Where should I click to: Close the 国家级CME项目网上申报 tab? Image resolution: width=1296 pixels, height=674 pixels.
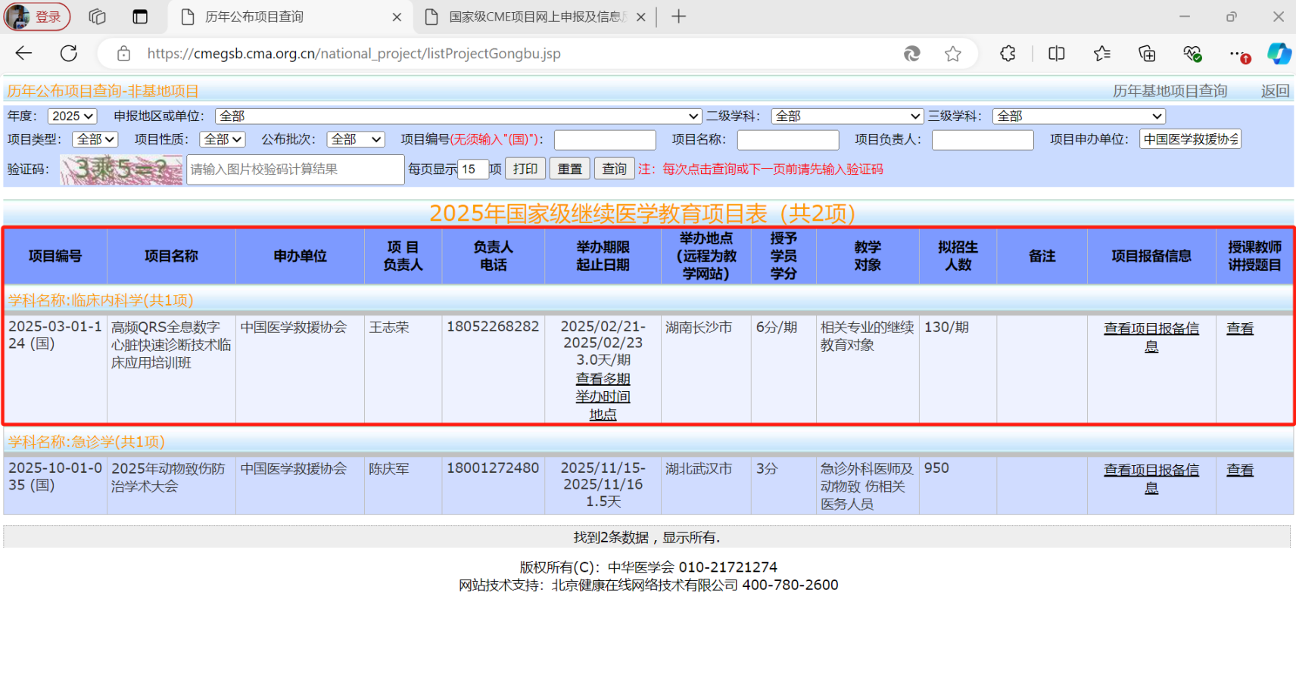641,17
